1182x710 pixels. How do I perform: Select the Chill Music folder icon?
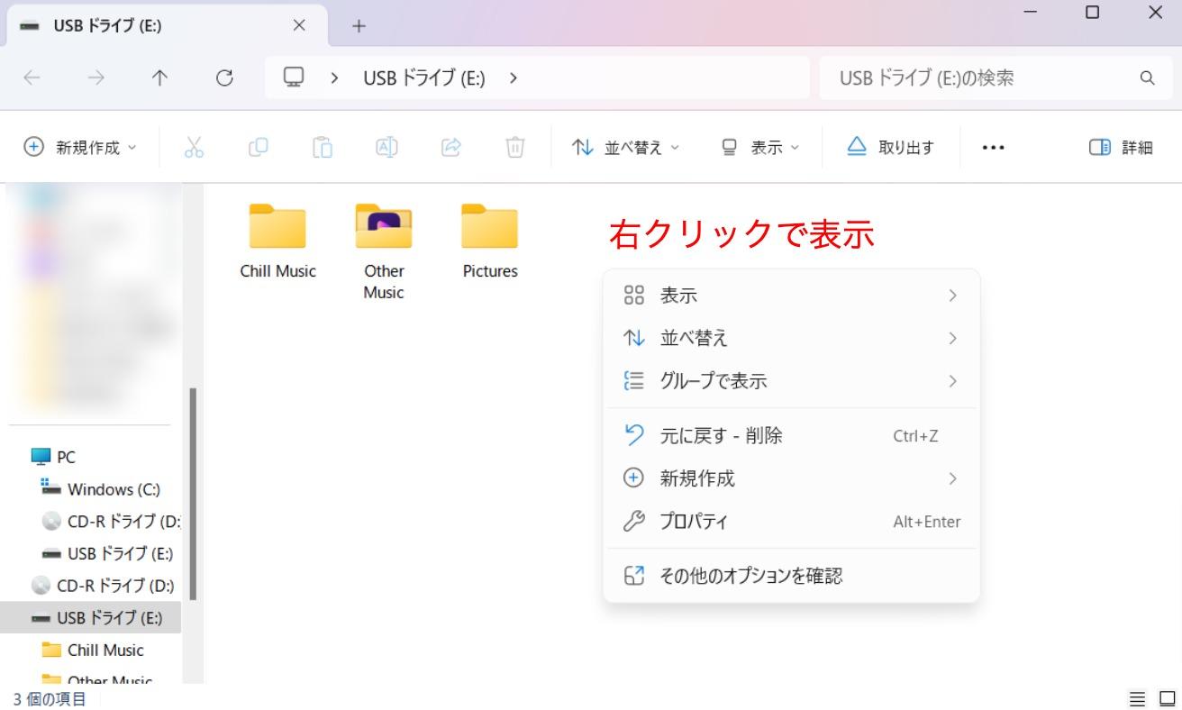pyautogui.click(x=277, y=226)
